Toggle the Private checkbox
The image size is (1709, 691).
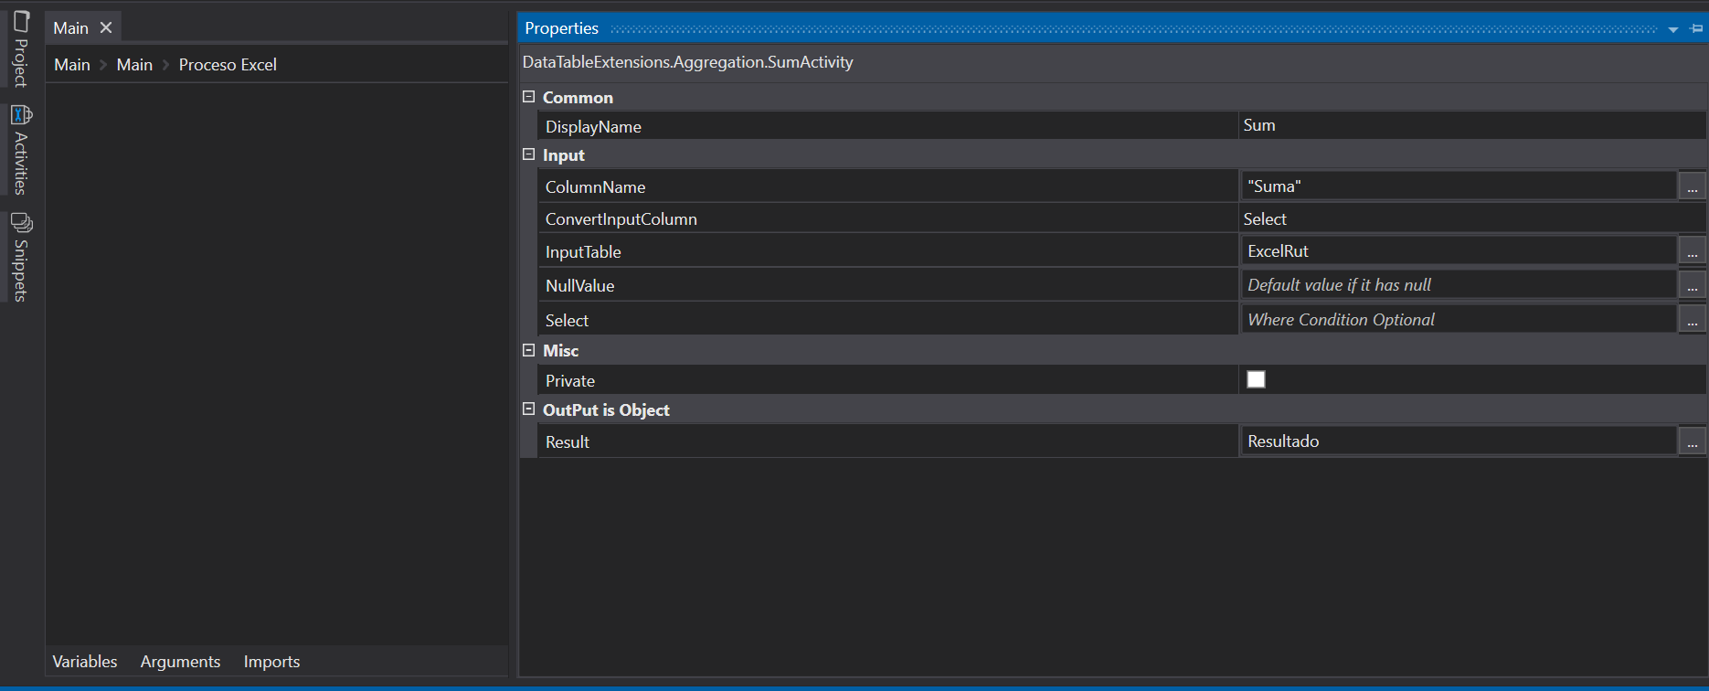pos(1256,379)
